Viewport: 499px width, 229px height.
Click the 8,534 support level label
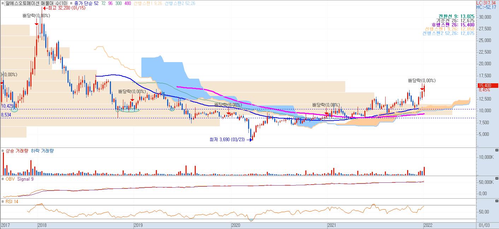point(6,115)
